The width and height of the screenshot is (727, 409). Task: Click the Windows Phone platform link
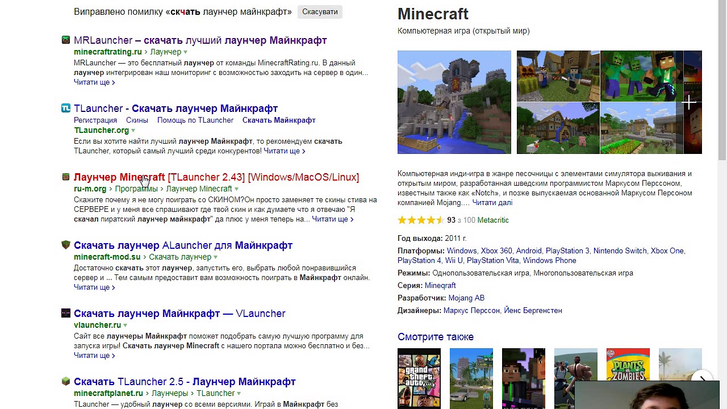click(550, 261)
